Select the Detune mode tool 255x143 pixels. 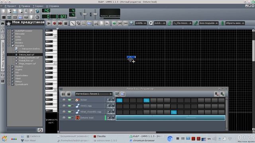tap(89, 23)
